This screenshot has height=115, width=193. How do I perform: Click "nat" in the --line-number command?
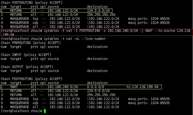point(69,39)
